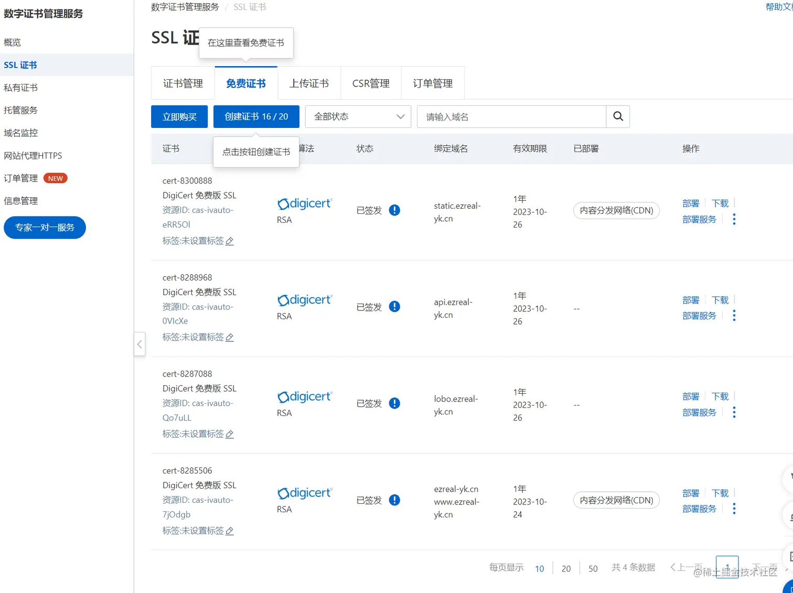The width and height of the screenshot is (793, 593).
Task: Click 数字证书管理服务 breadcrumb link
Action: click(185, 7)
